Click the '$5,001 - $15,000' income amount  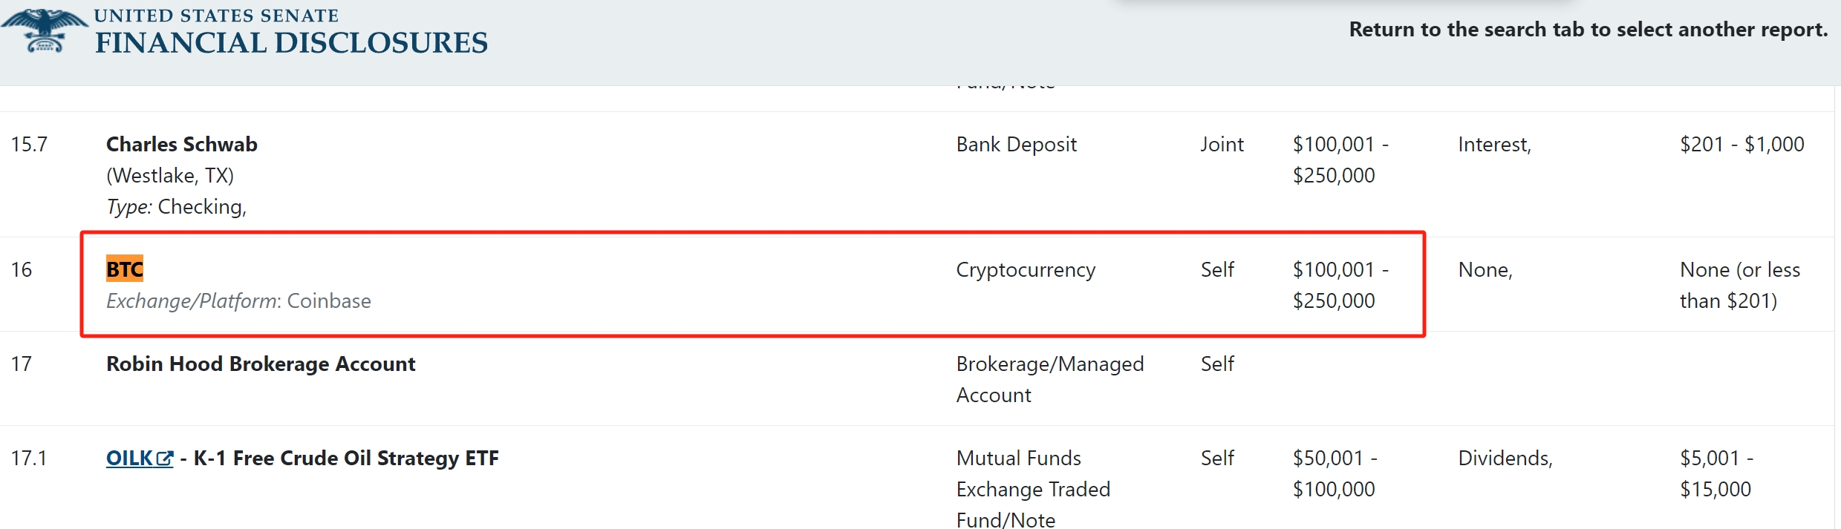tap(1715, 473)
